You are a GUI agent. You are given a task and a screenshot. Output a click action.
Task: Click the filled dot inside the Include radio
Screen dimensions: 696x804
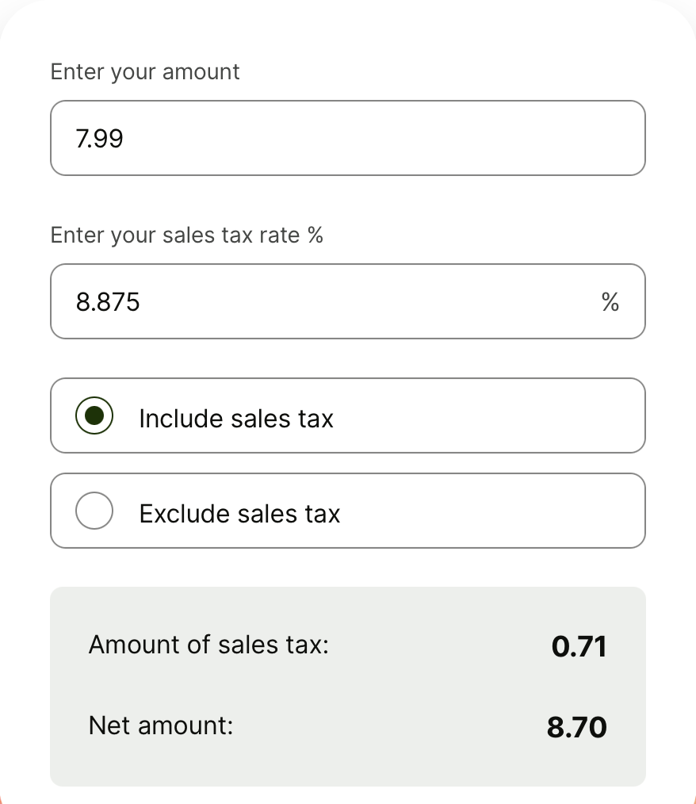[x=94, y=416]
